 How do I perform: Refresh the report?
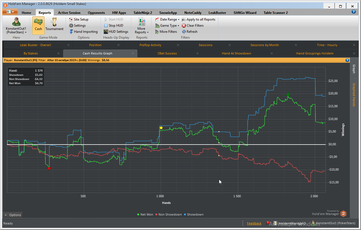click(190, 32)
